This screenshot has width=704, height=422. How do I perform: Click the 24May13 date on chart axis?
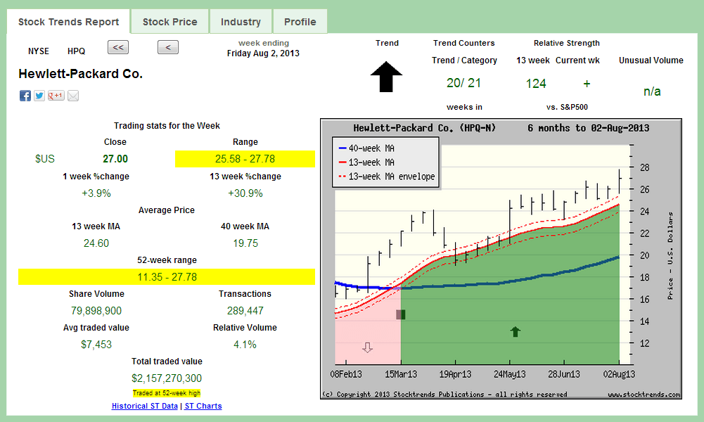pos(510,374)
